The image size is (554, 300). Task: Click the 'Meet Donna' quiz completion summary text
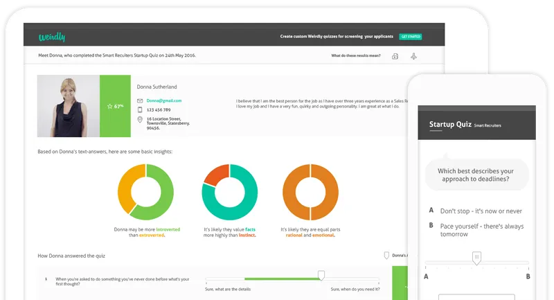coord(117,55)
